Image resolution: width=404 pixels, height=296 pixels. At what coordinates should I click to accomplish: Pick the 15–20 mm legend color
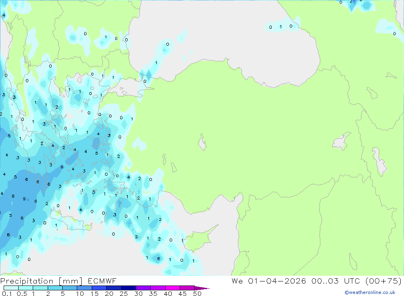point(99,288)
